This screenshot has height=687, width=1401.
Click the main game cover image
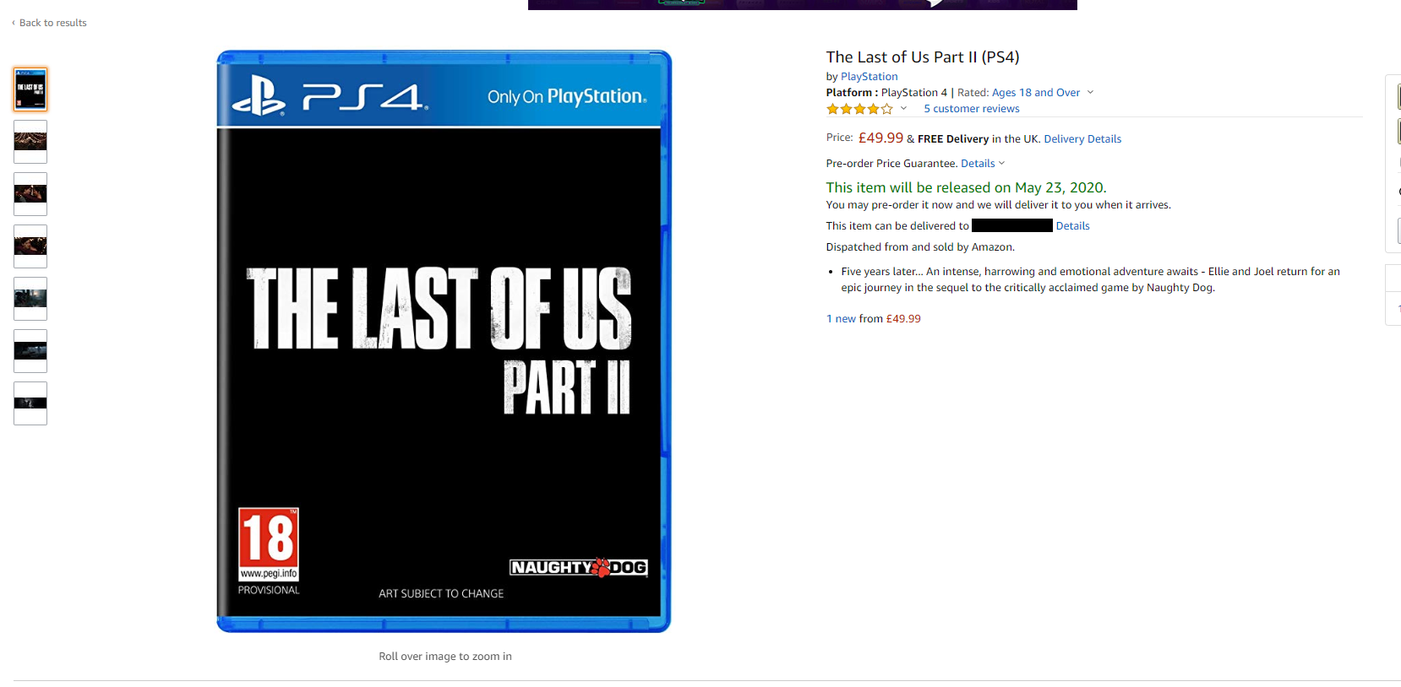[444, 341]
